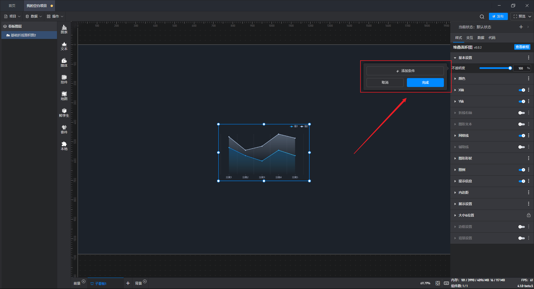This screenshot has width=534, height=289.
Task: Enable the 辅助线 switch
Action: tap(522, 147)
